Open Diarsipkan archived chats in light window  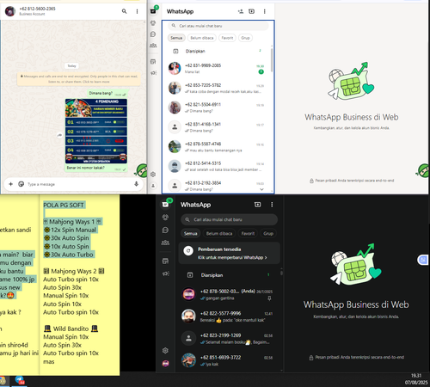coord(218,51)
